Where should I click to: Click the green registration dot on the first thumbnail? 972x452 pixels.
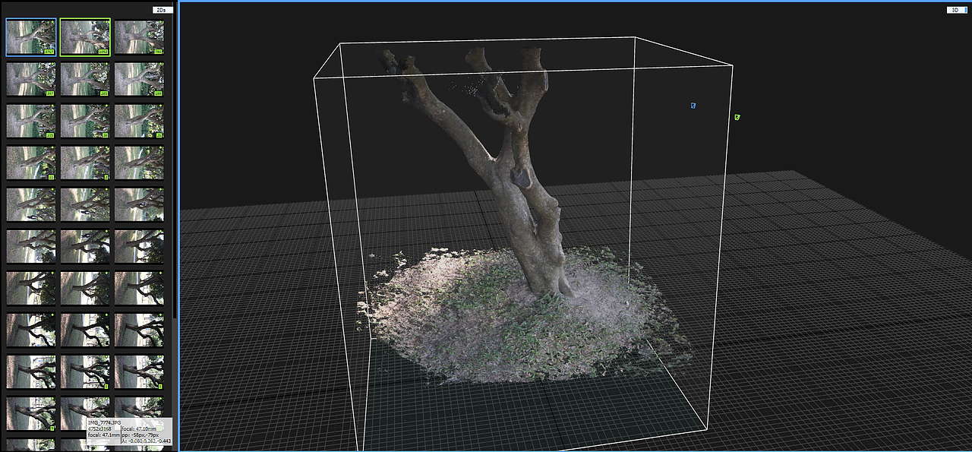pos(52,21)
